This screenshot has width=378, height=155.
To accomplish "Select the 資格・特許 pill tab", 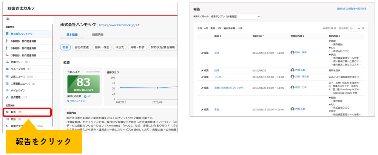I will [137, 47].
